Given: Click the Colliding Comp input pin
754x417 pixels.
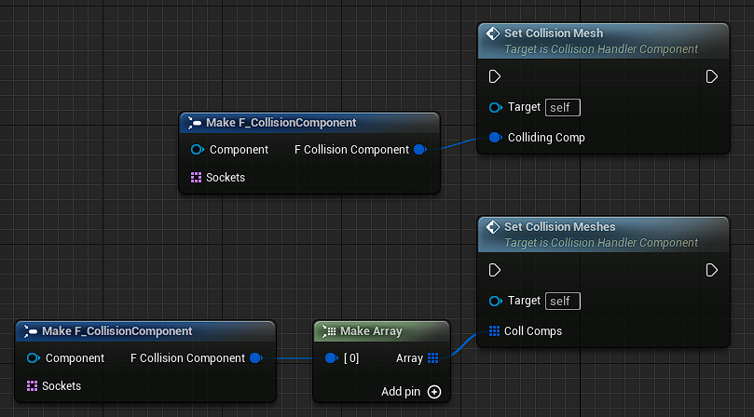Looking at the screenshot, I should [x=495, y=138].
